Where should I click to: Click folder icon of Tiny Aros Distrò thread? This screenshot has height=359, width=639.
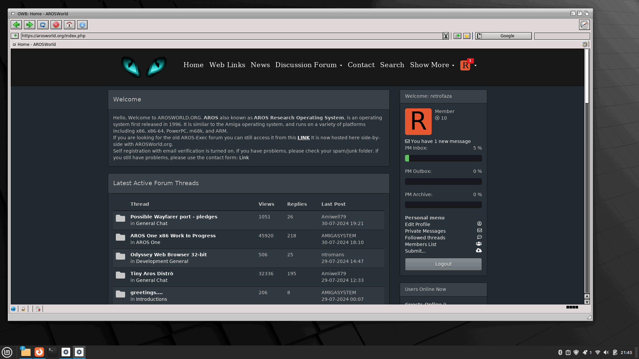pyautogui.click(x=120, y=275)
